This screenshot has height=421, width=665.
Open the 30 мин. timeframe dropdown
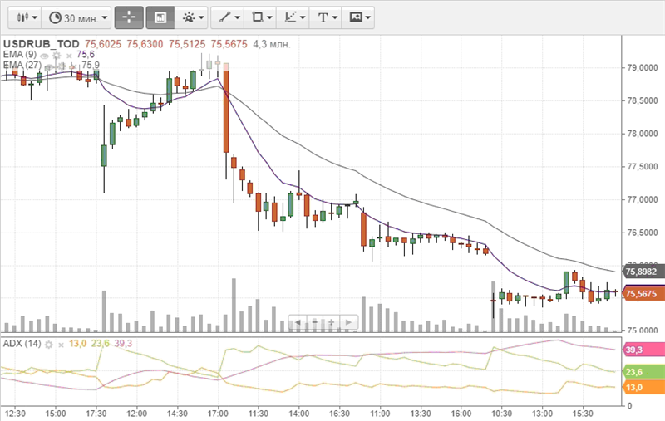point(77,17)
